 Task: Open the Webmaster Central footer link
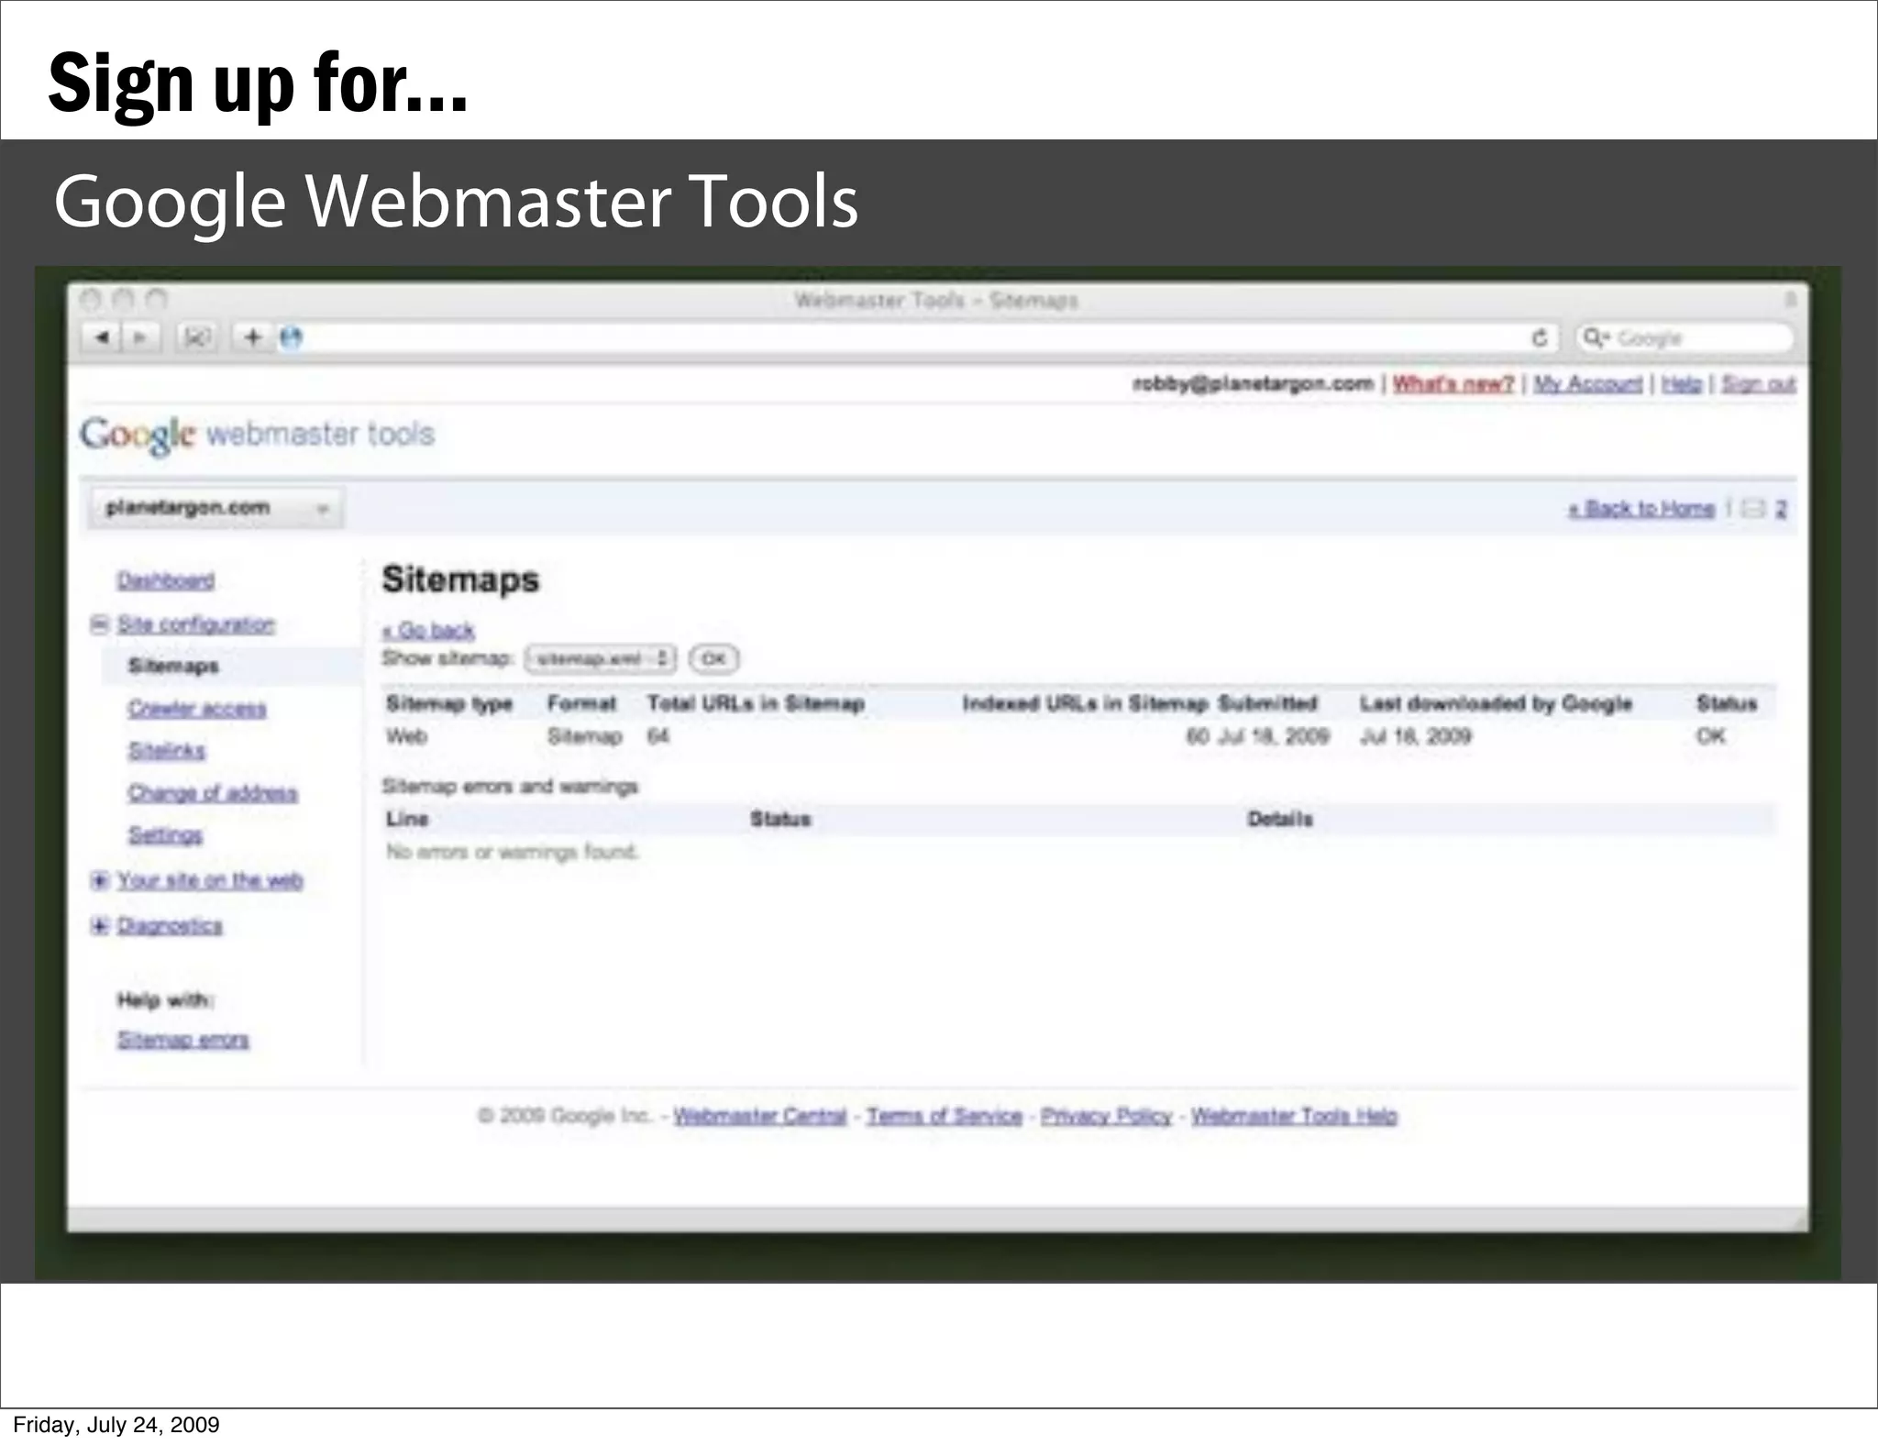[760, 1116]
